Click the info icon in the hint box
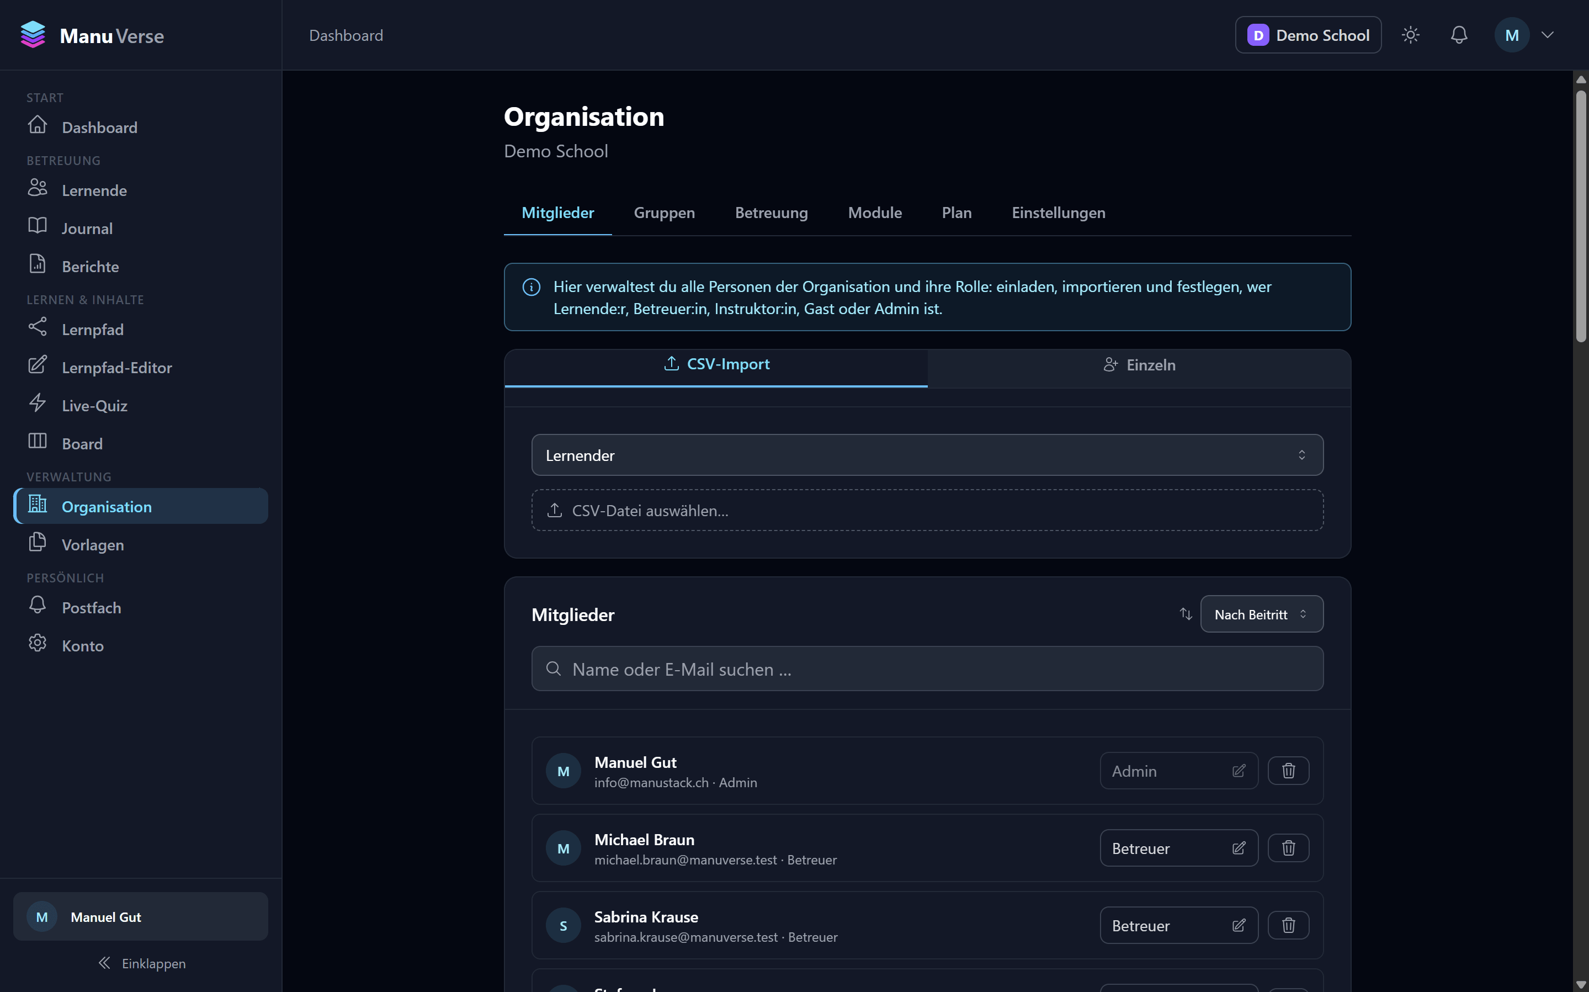 (x=531, y=287)
